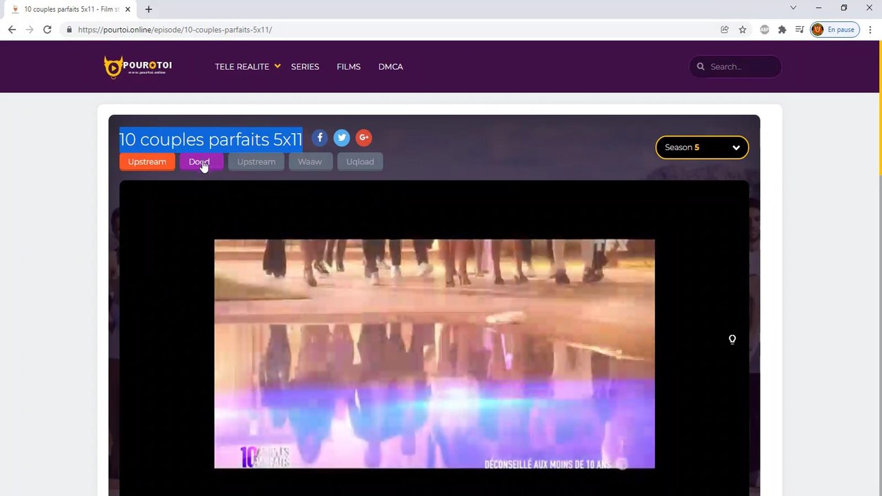Screen dimensions: 882x496
Task: Select the grey Upstream server button
Action: click(256, 162)
